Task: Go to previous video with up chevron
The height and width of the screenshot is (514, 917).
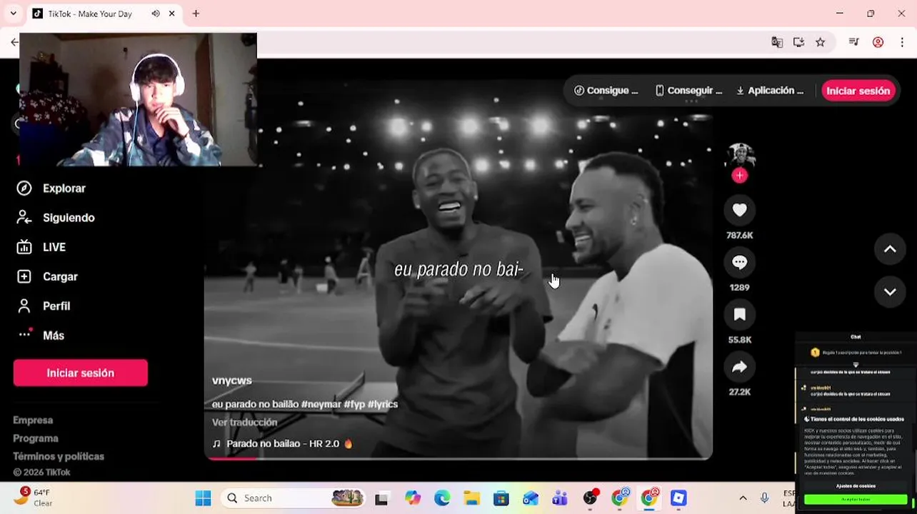Action: pos(890,249)
